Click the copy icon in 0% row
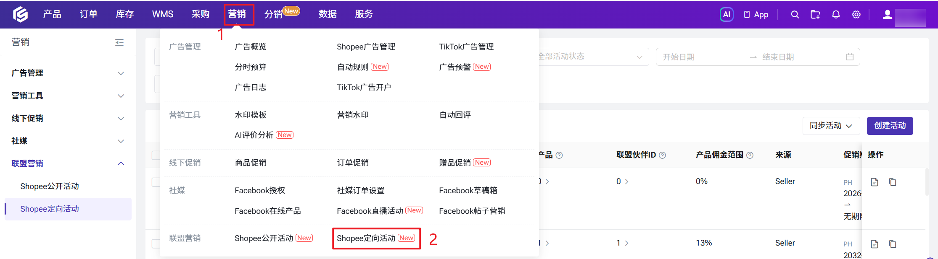938x259 pixels. click(893, 182)
